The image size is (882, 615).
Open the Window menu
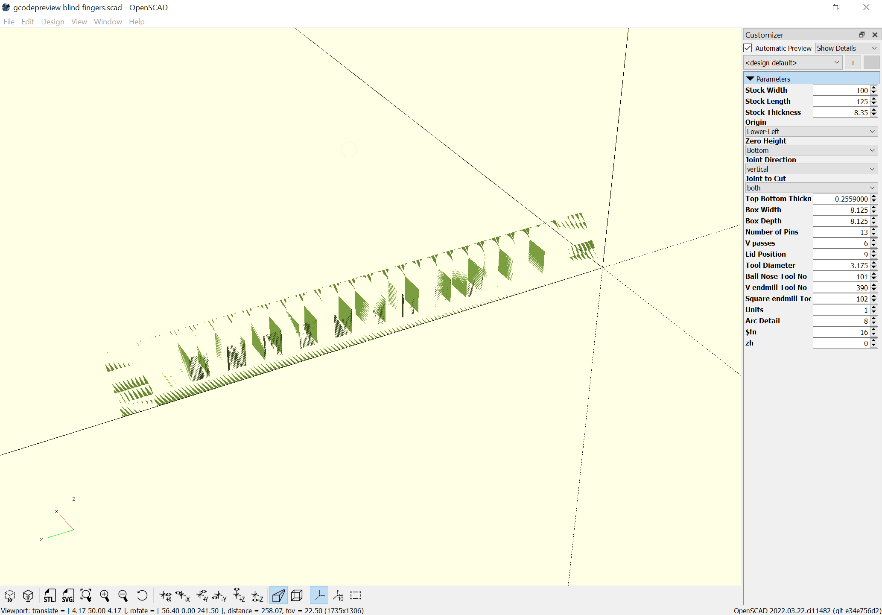pyautogui.click(x=108, y=22)
